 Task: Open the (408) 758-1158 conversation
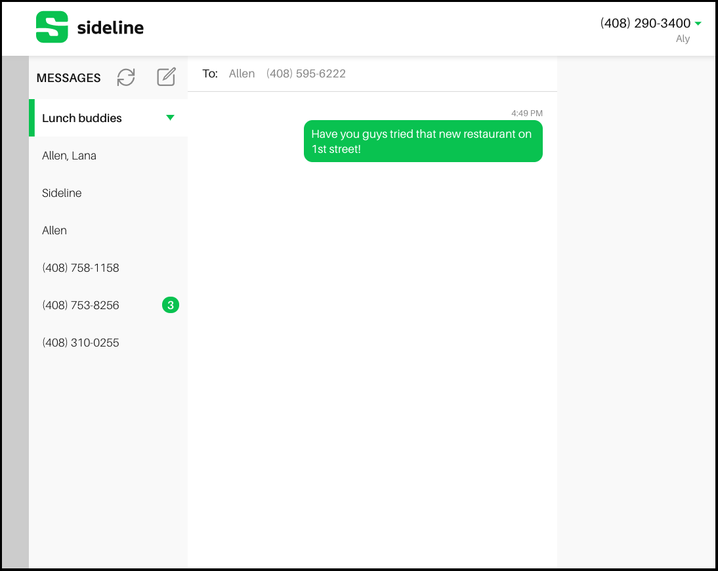pos(108,268)
